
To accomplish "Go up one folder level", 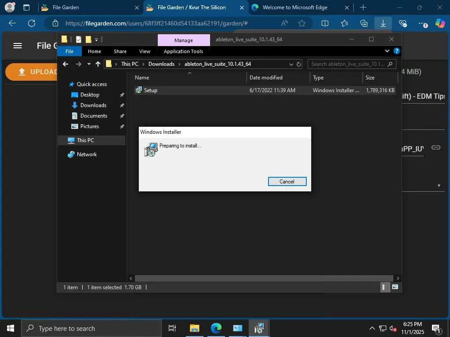I will 98,64.
